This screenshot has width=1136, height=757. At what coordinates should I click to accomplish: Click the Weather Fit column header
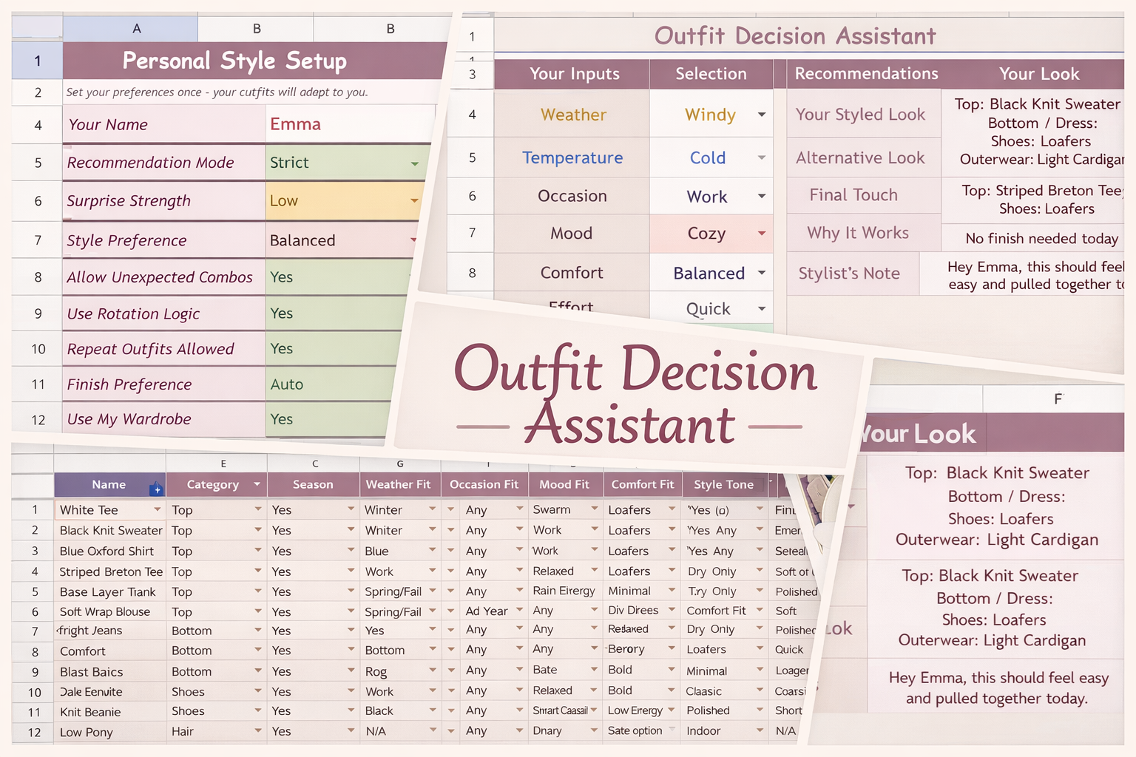coord(398,485)
